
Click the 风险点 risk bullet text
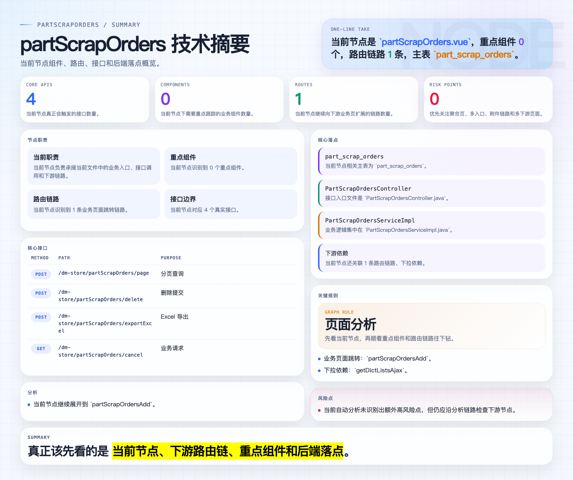[x=421, y=410]
